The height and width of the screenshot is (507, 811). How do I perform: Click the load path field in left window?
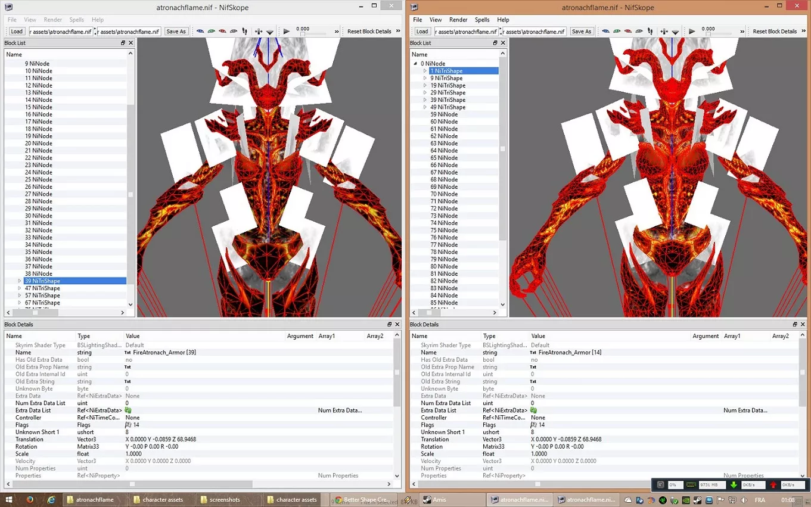coord(61,32)
